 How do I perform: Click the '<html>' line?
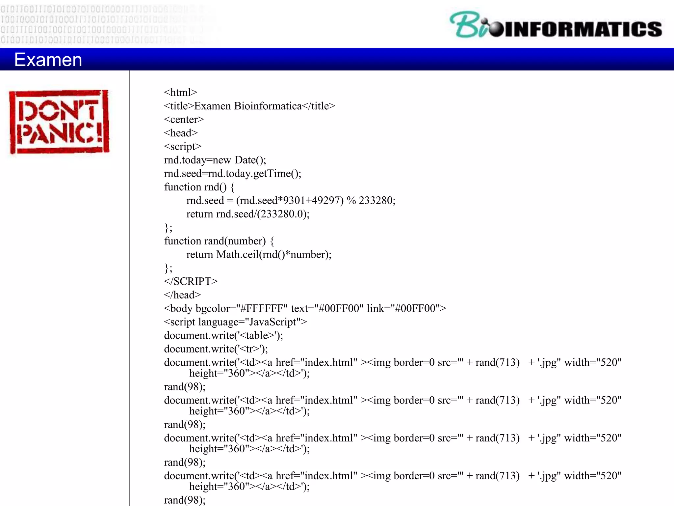pyautogui.click(x=180, y=93)
